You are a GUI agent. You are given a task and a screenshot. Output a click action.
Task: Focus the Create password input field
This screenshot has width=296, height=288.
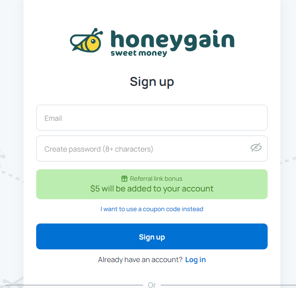tap(152, 148)
